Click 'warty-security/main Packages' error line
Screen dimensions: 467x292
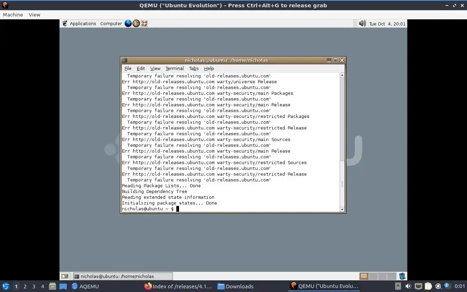tap(208, 93)
